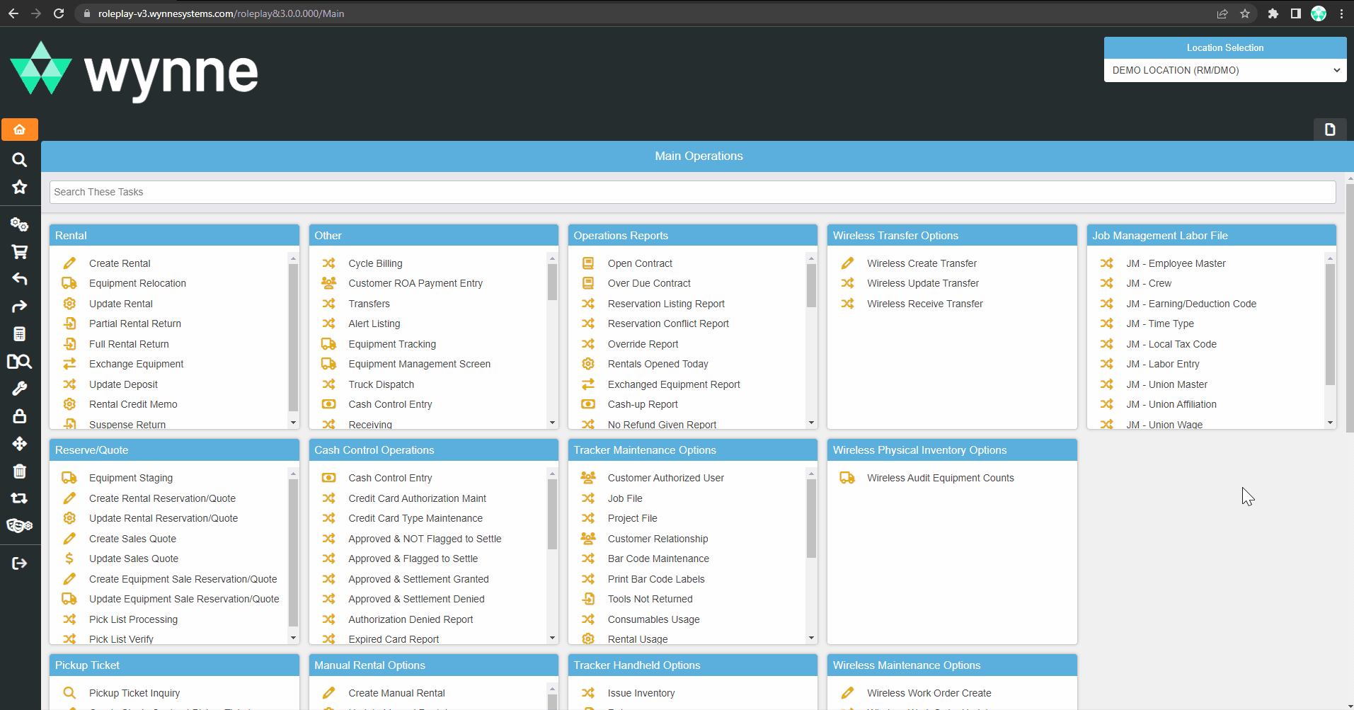This screenshot has height=710, width=1354.
Task: Open Create Rental task
Action: coord(120,263)
